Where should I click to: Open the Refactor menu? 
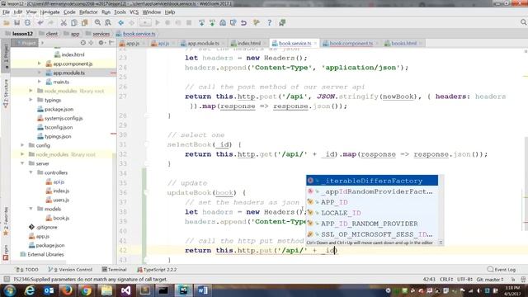click(x=88, y=12)
